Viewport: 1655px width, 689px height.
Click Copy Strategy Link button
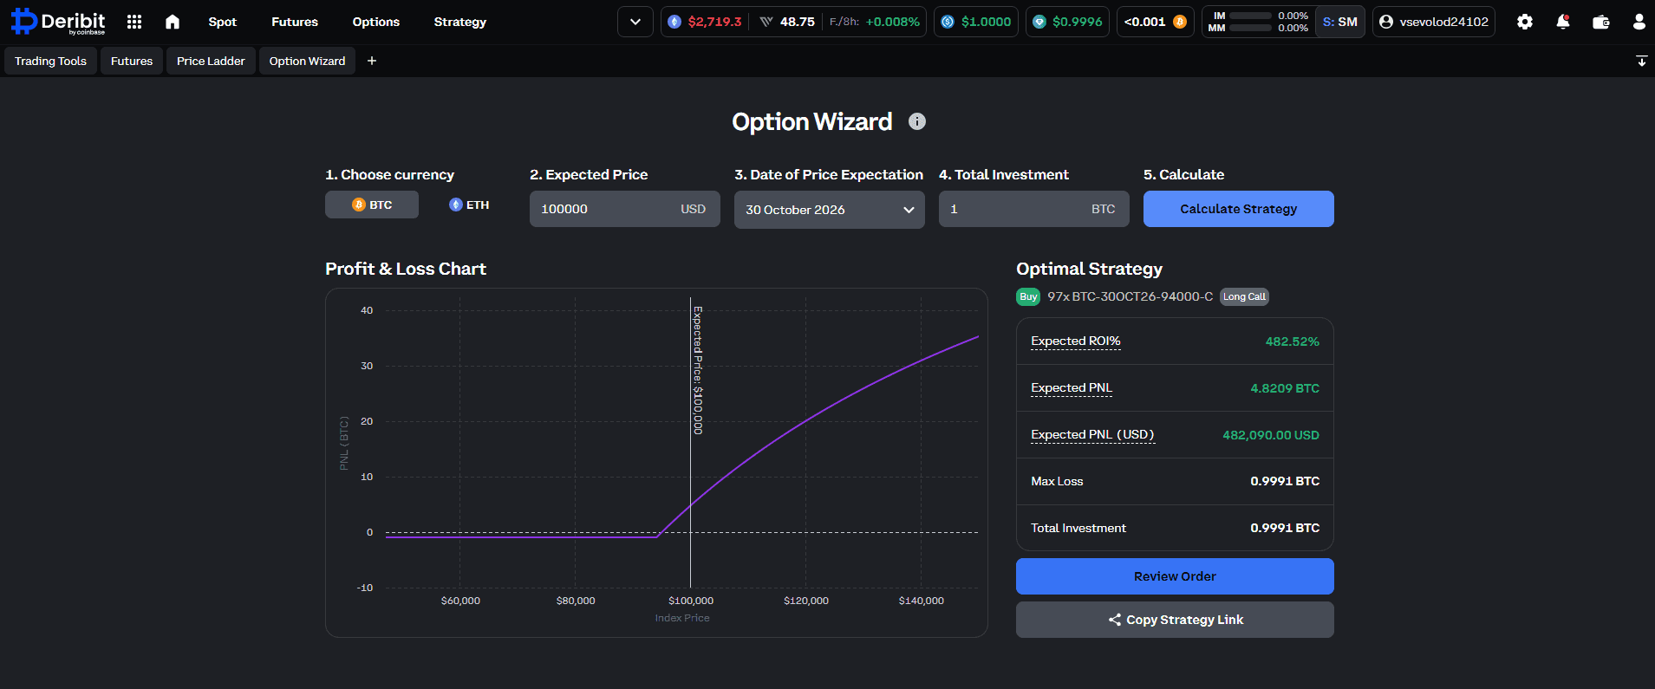1175,620
